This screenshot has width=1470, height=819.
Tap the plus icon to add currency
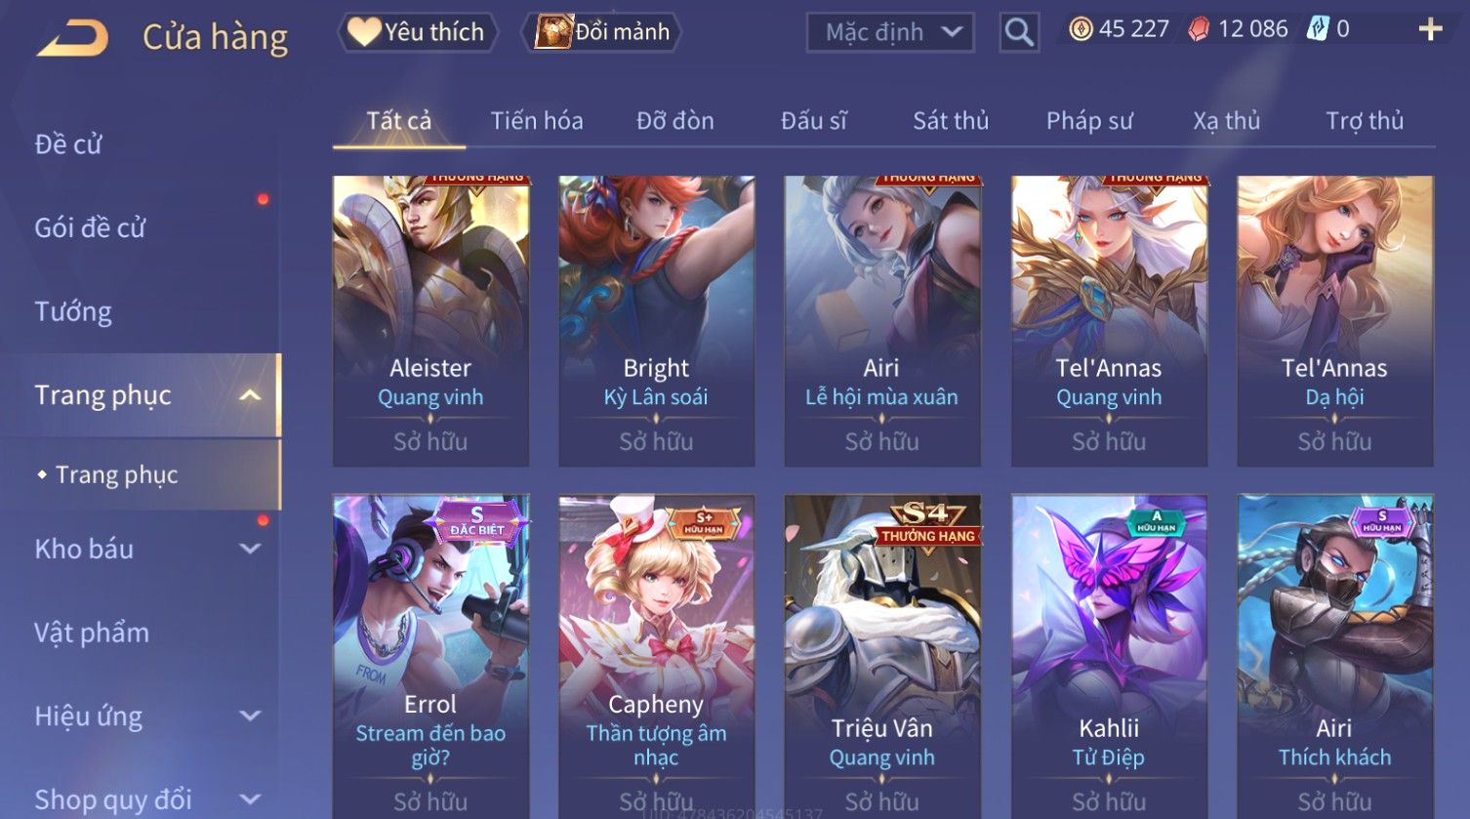(x=1430, y=29)
